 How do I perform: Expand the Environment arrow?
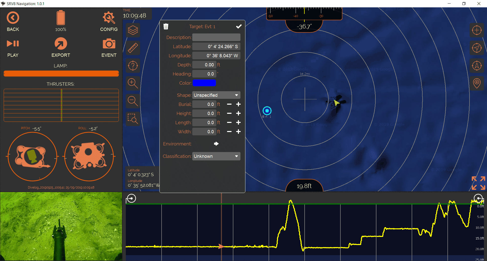[x=216, y=144]
